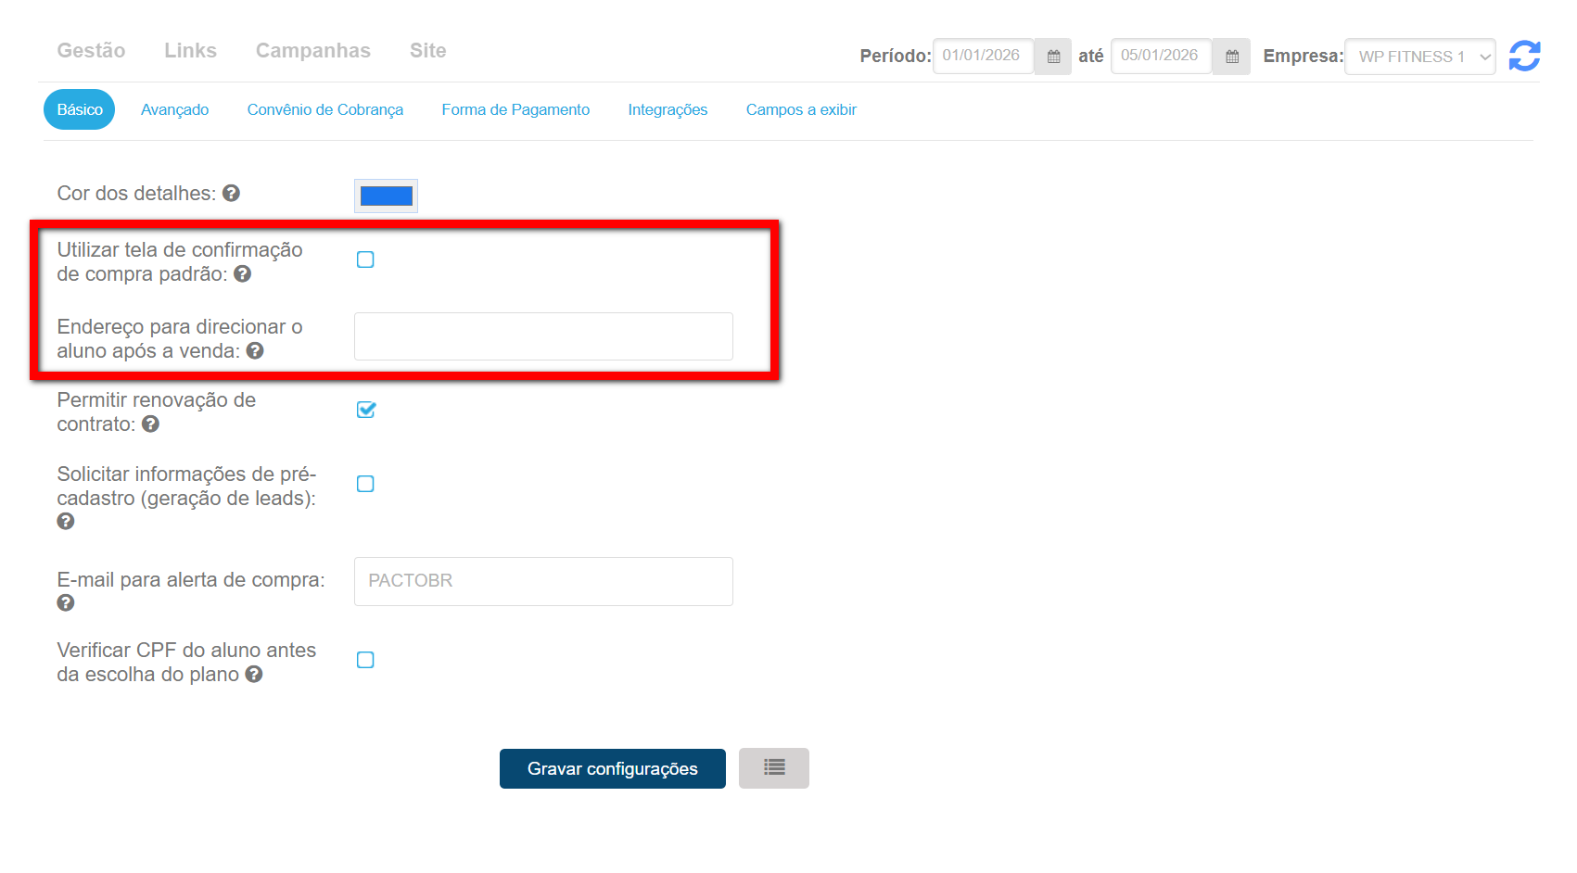Open the Site menu
This screenshot has width=1577, height=873.
coord(428,51)
